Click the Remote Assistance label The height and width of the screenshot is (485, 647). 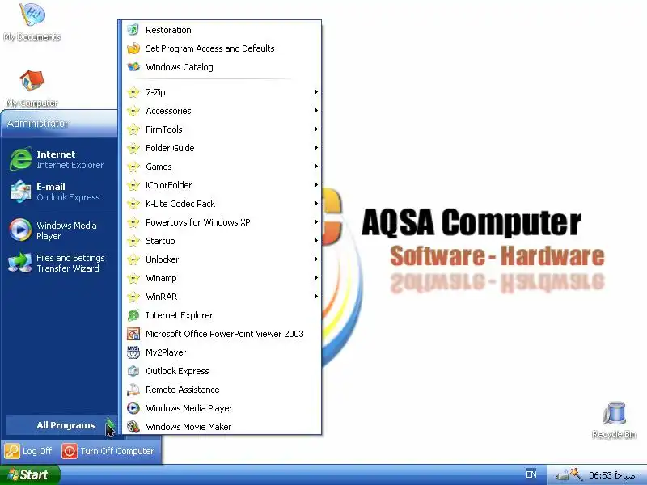coord(183,390)
